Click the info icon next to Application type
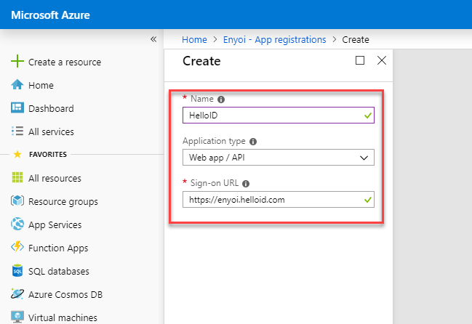 click(x=253, y=142)
